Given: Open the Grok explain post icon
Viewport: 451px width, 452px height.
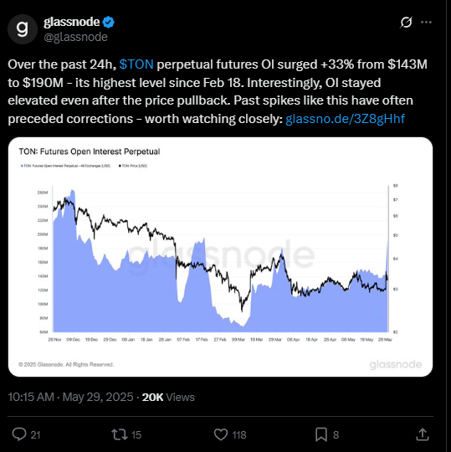Looking at the screenshot, I should (x=406, y=23).
